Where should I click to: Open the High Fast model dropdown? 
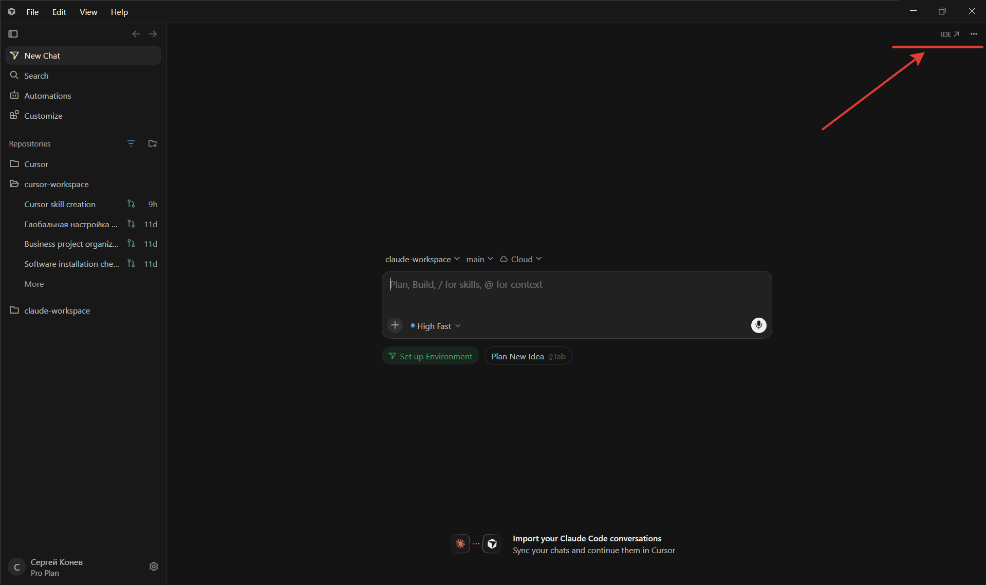pyautogui.click(x=435, y=326)
